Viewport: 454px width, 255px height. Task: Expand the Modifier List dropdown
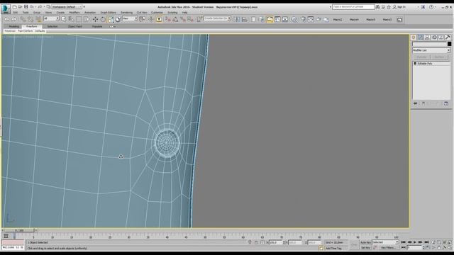[431, 50]
